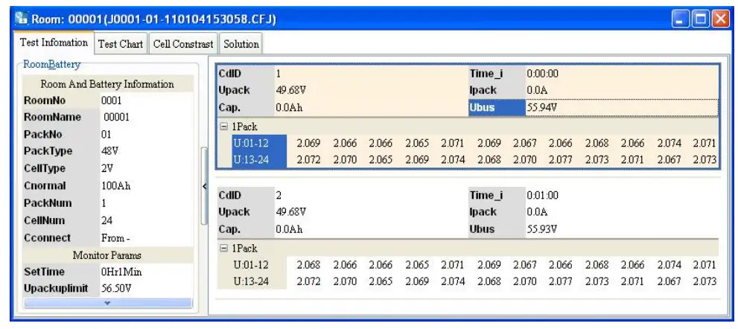Click the SetTime value 0Hr1Min
The width and height of the screenshot is (738, 329).
coord(121,272)
